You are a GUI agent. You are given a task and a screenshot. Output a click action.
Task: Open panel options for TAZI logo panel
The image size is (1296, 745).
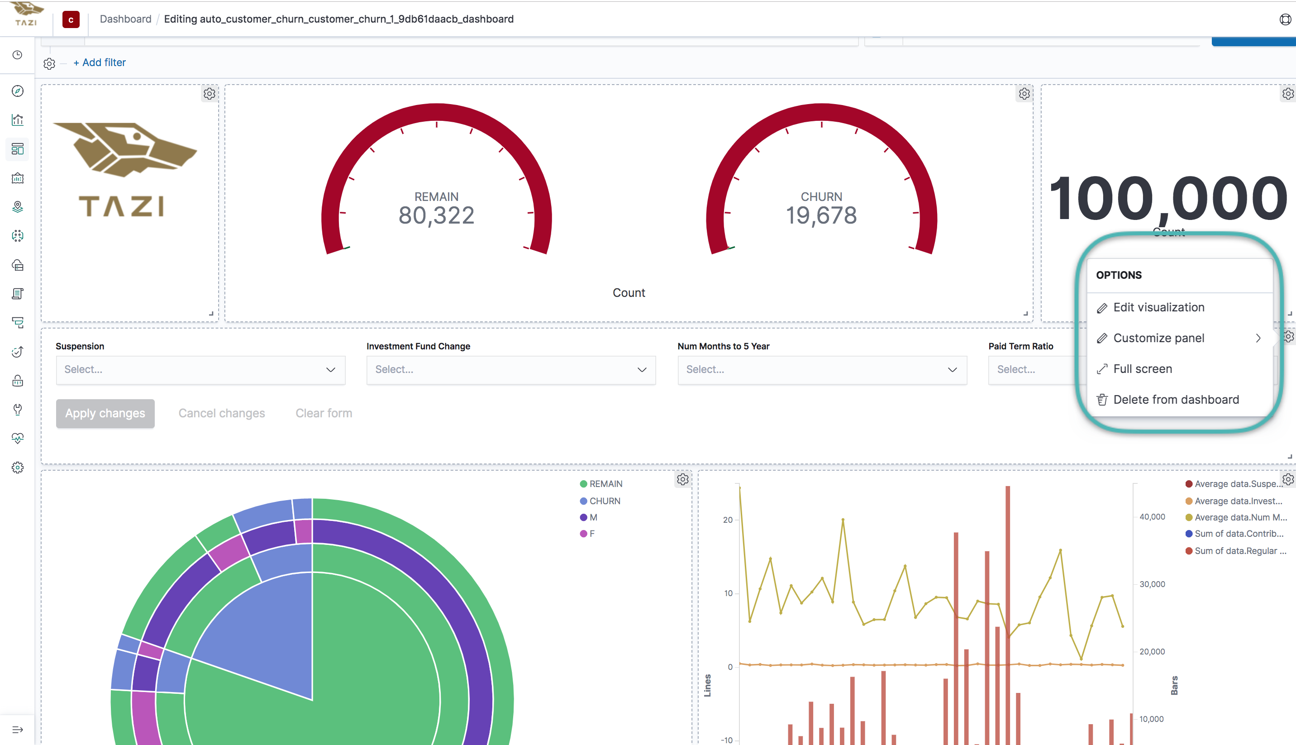click(x=209, y=94)
